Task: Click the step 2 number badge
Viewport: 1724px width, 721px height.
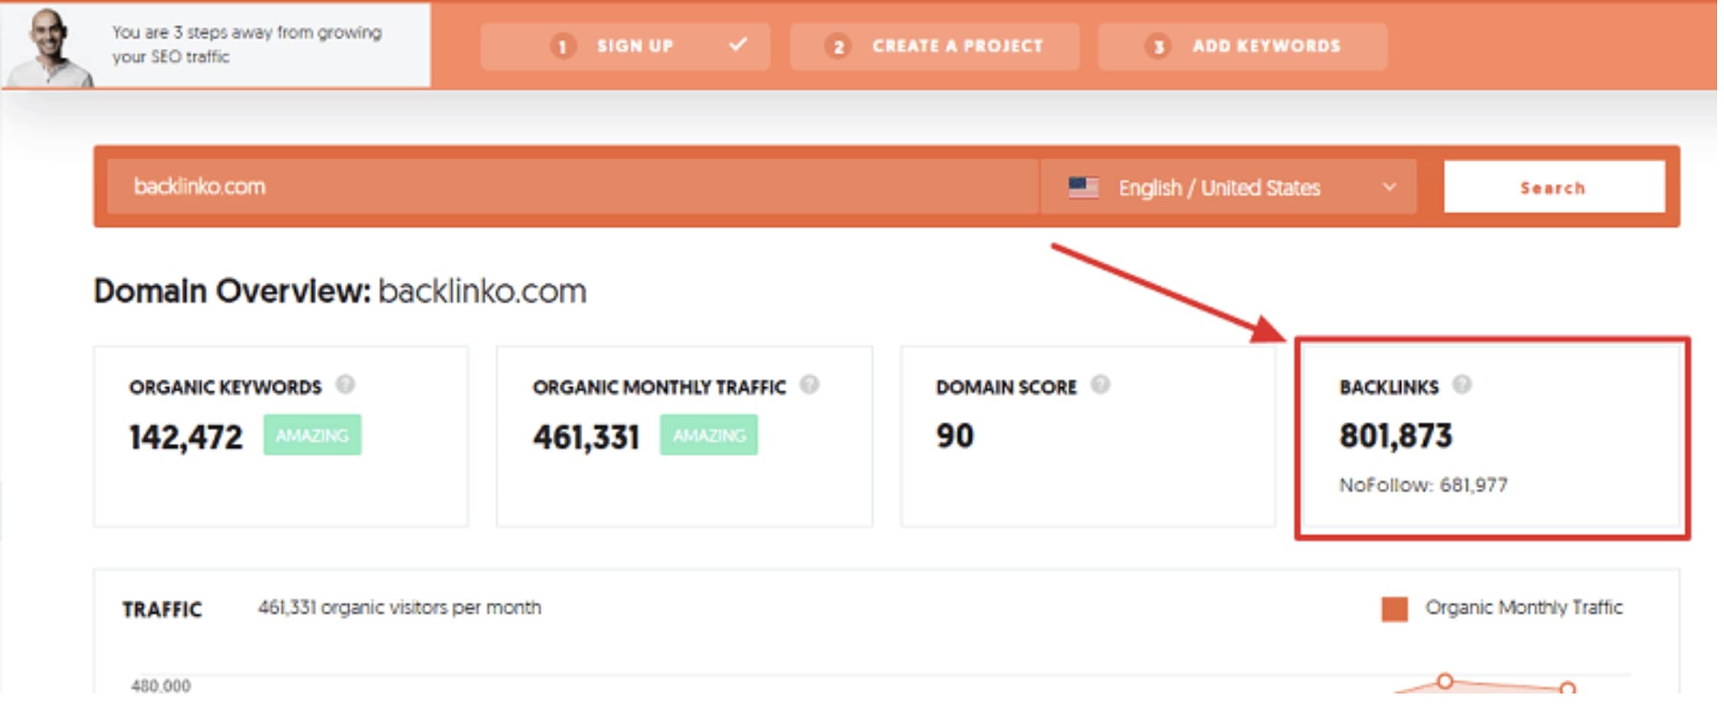Action: [838, 47]
